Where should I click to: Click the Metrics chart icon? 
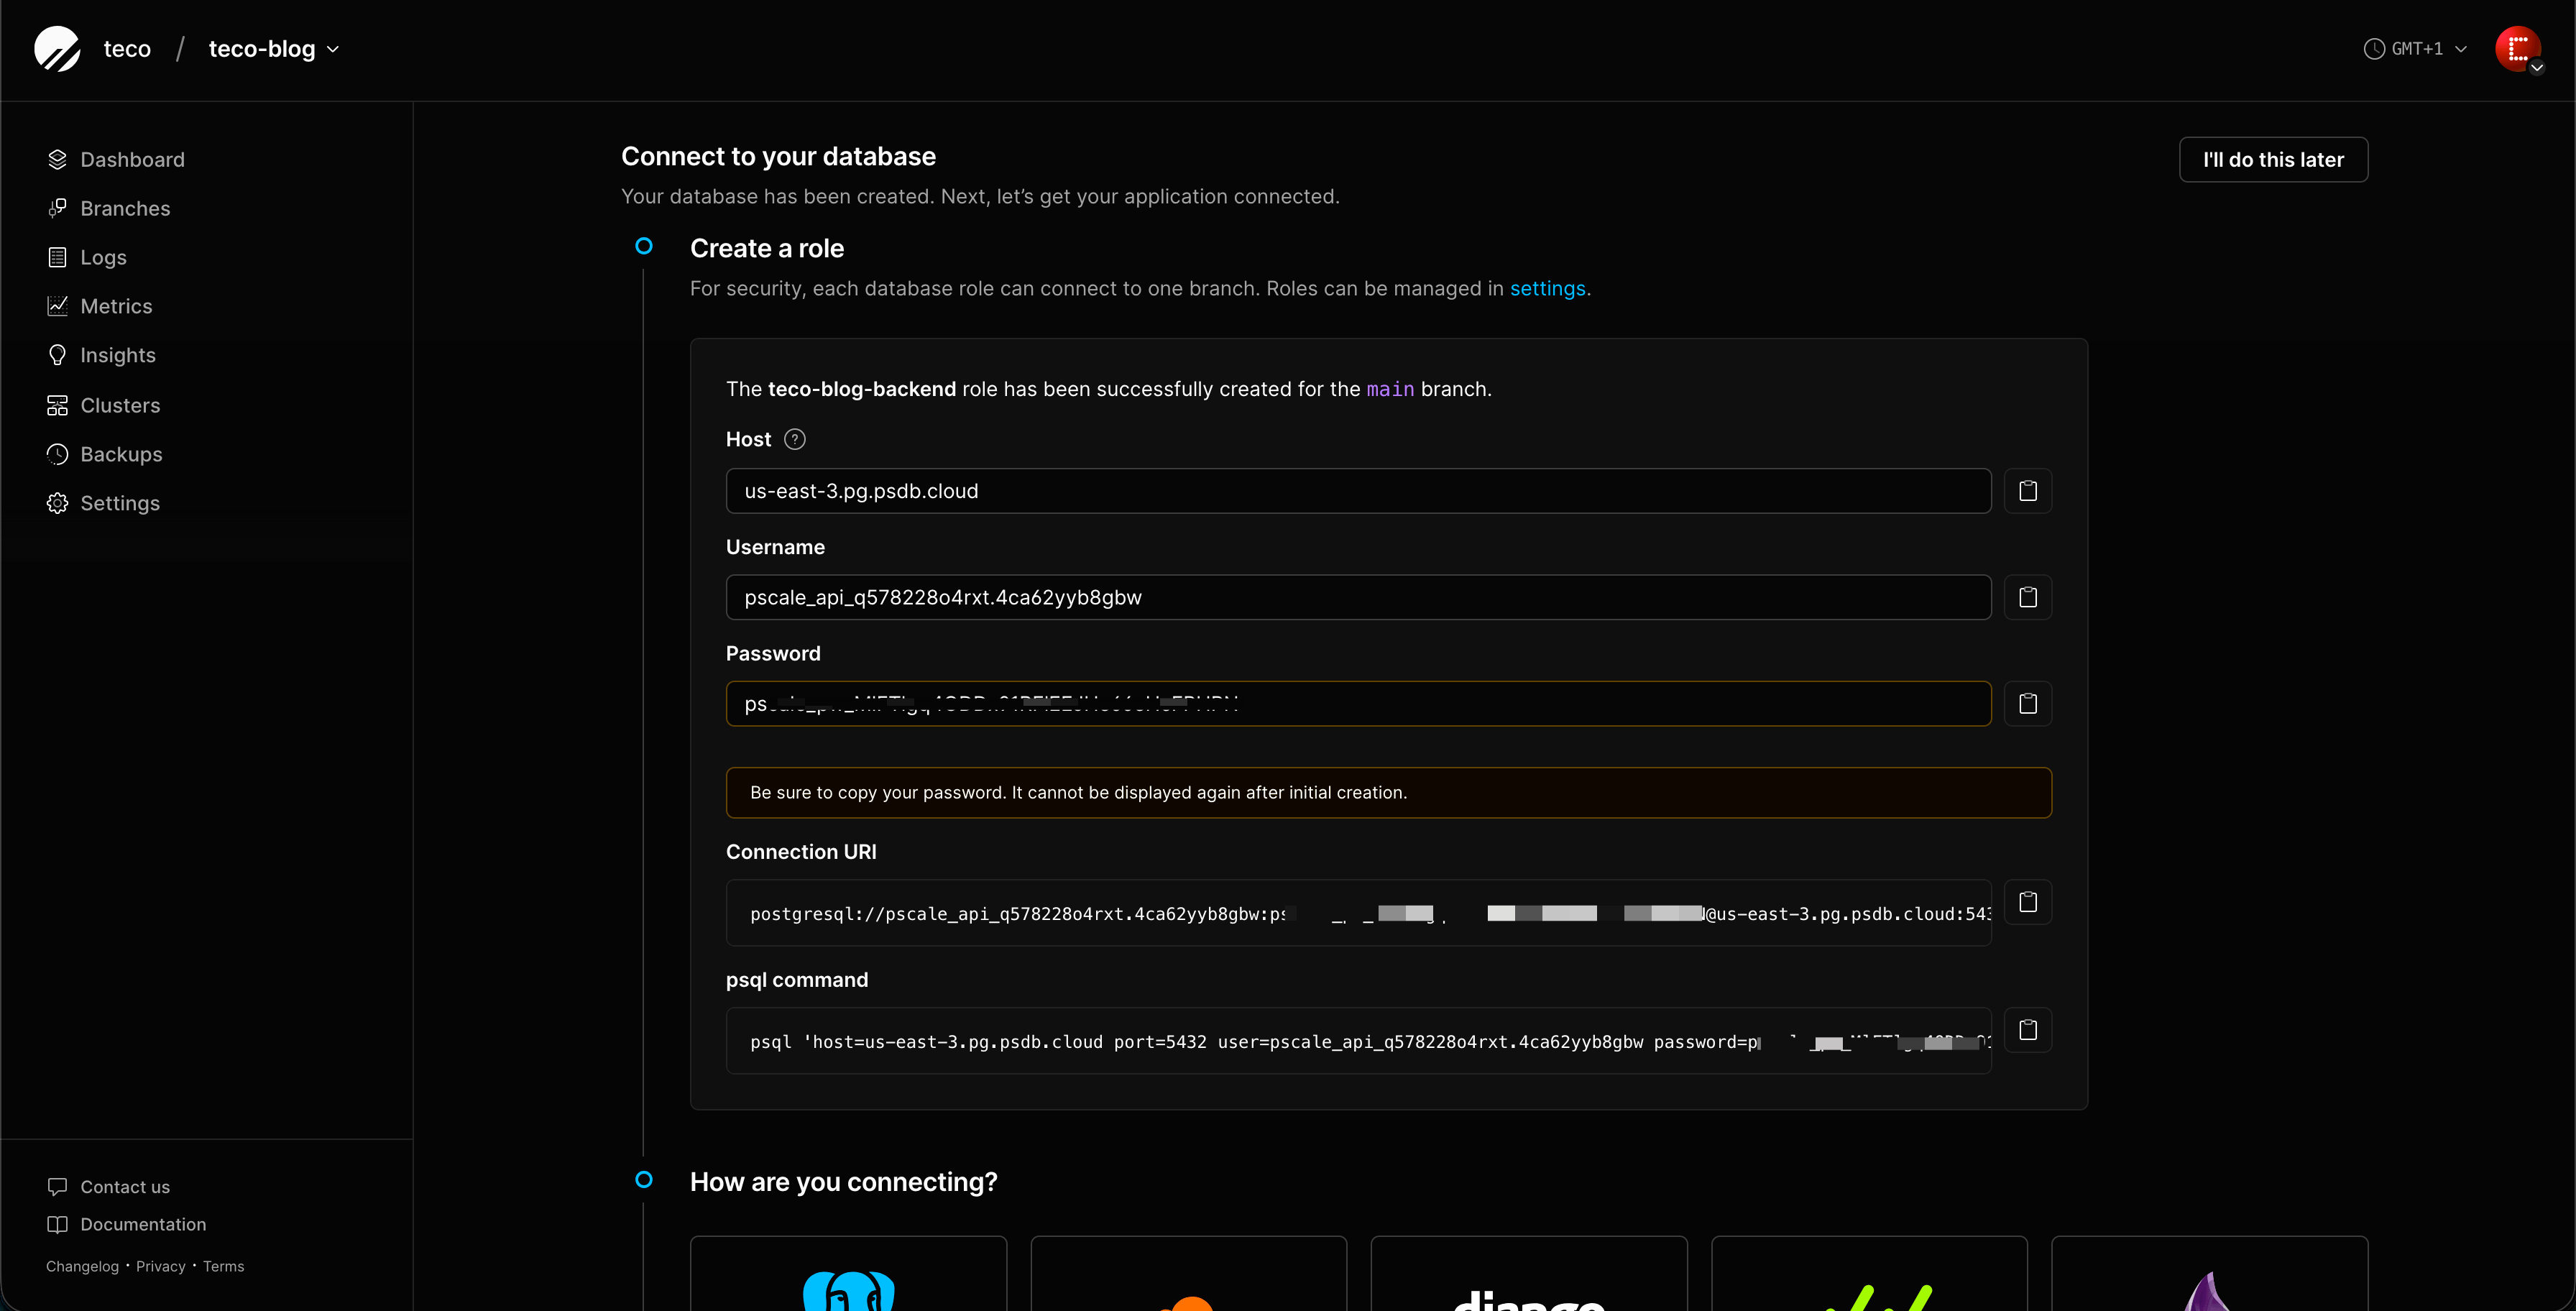[x=57, y=307]
